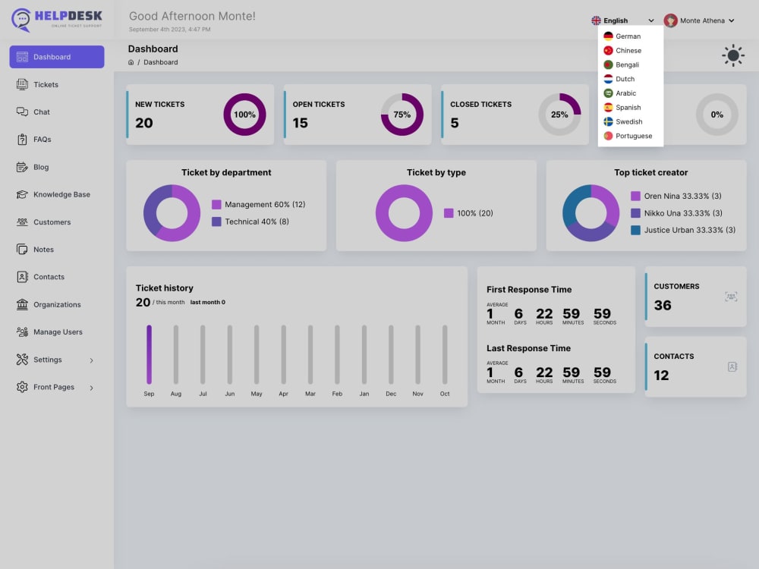
Task: Click the Organizations building icon
Action: coord(22,304)
